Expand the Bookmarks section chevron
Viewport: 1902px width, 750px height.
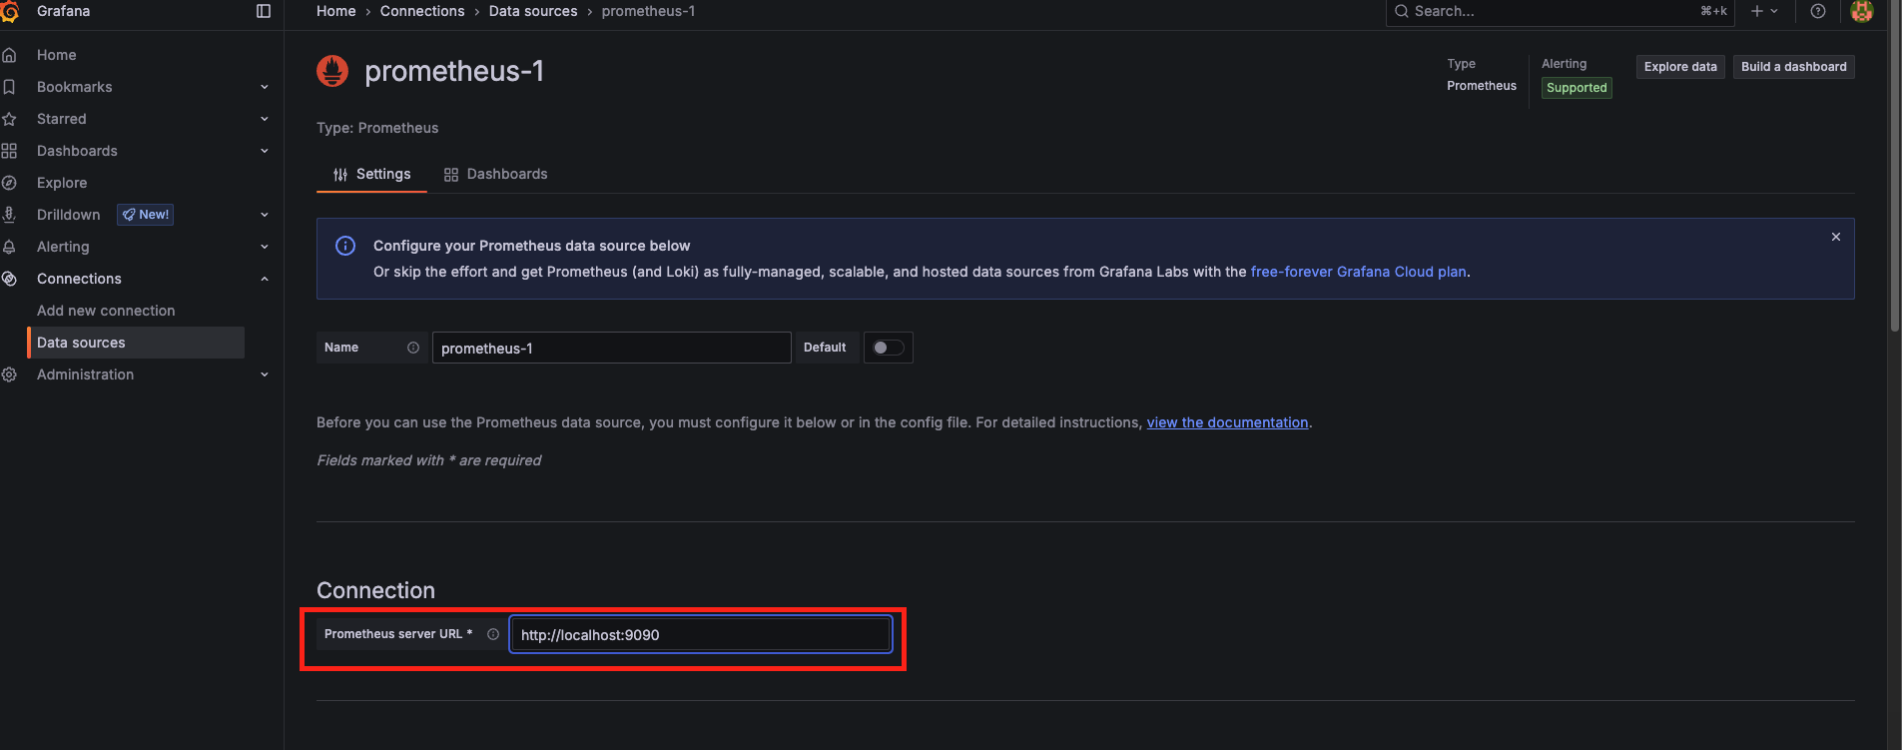[x=265, y=87]
